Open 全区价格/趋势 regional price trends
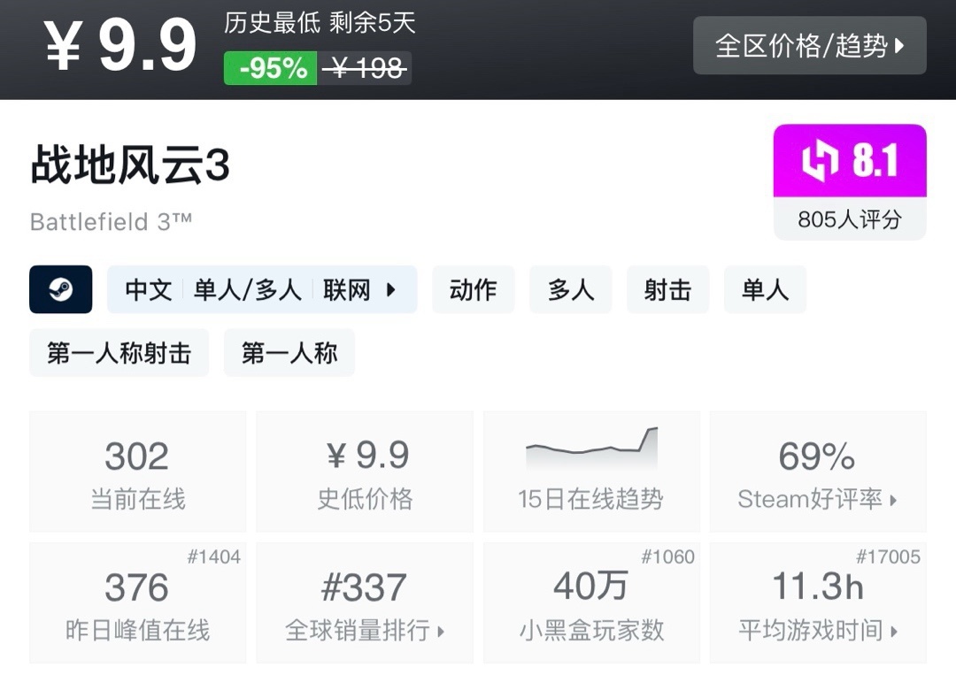This screenshot has width=956, height=675. pos(809,45)
